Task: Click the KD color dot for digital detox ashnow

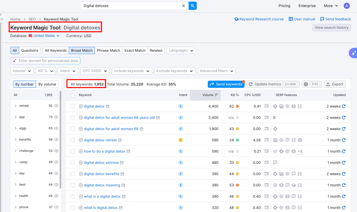Action: click(237, 163)
